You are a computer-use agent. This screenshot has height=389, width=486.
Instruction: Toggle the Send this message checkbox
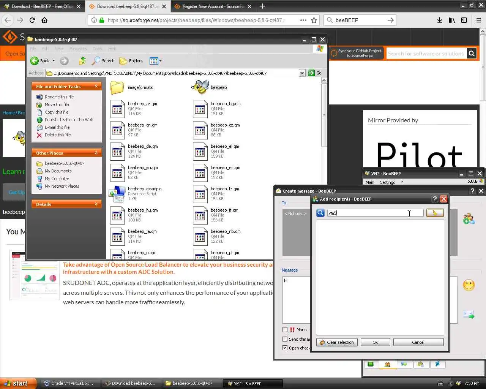[285, 339]
